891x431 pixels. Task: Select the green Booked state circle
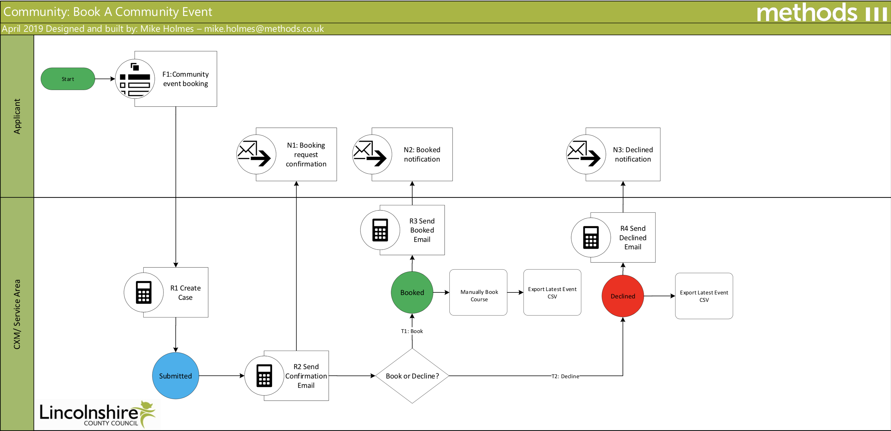tap(412, 292)
